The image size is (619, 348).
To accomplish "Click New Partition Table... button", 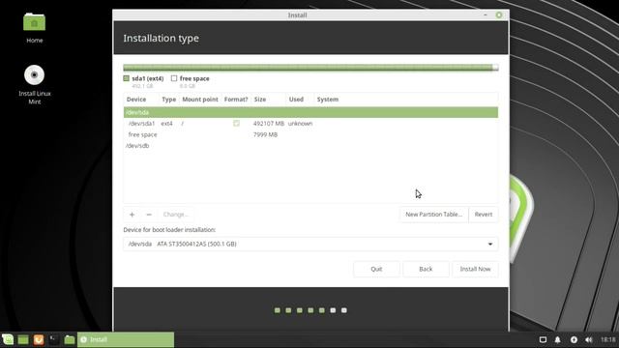I will point(433,215).
